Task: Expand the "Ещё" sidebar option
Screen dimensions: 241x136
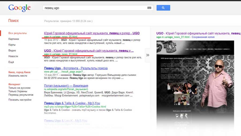Action: tap(11, 62)
